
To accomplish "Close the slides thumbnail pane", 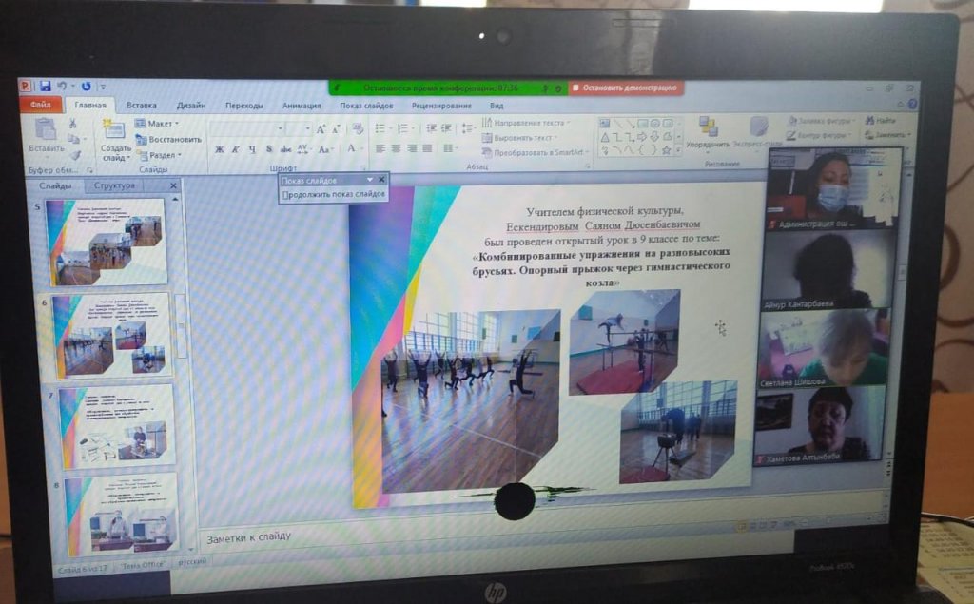I will [x=173, y=185].
